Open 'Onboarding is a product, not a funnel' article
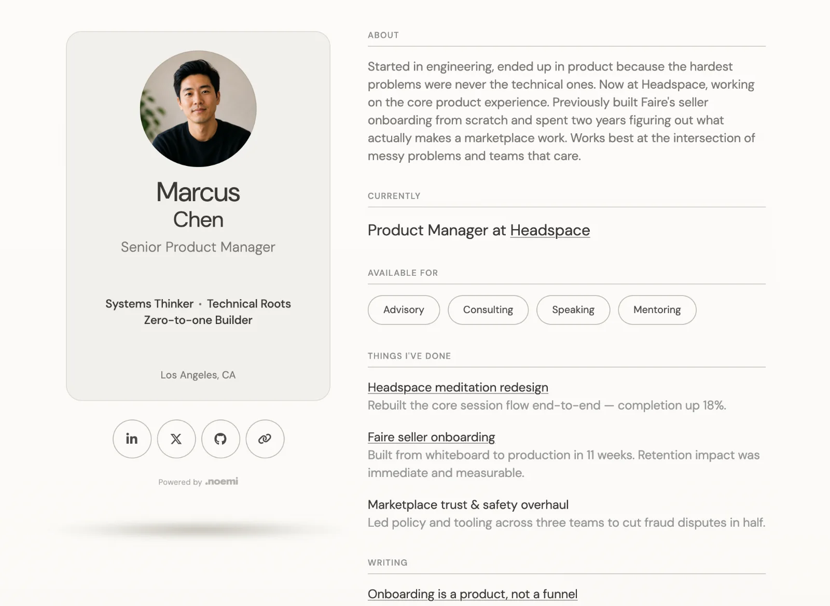This screenshot has width=830, height=606. [473, 594]
